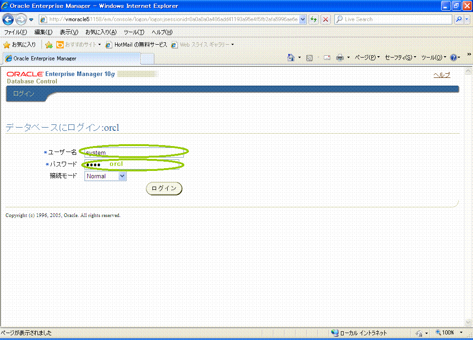Click the 100% zoom level button
This screenshot has width=473, height=340.
445,333
